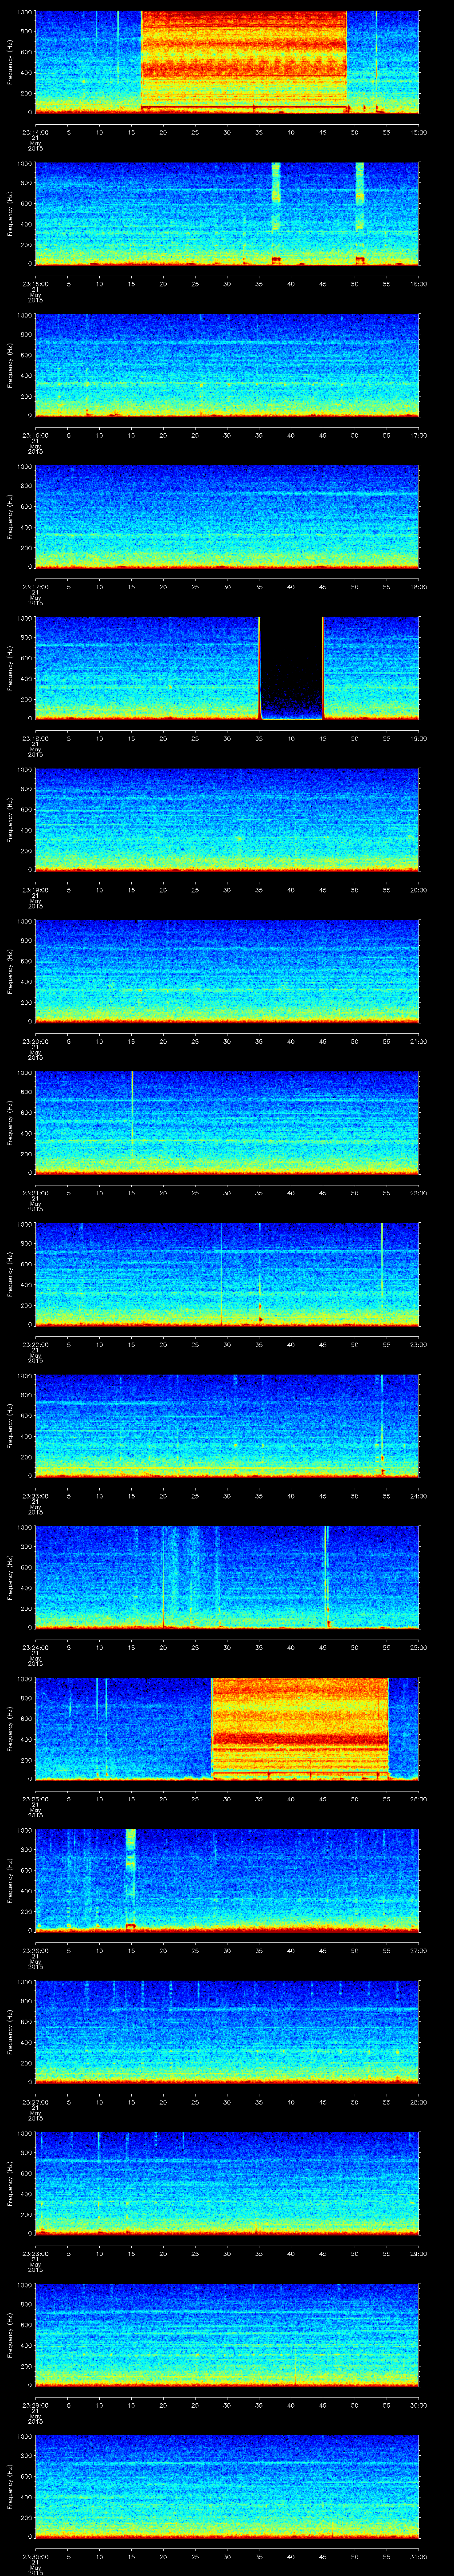This screenshot has height=2576, width=454.
Task: Click the short burst near 15 seconds in the 23:26 panel
Action: 131,1878
